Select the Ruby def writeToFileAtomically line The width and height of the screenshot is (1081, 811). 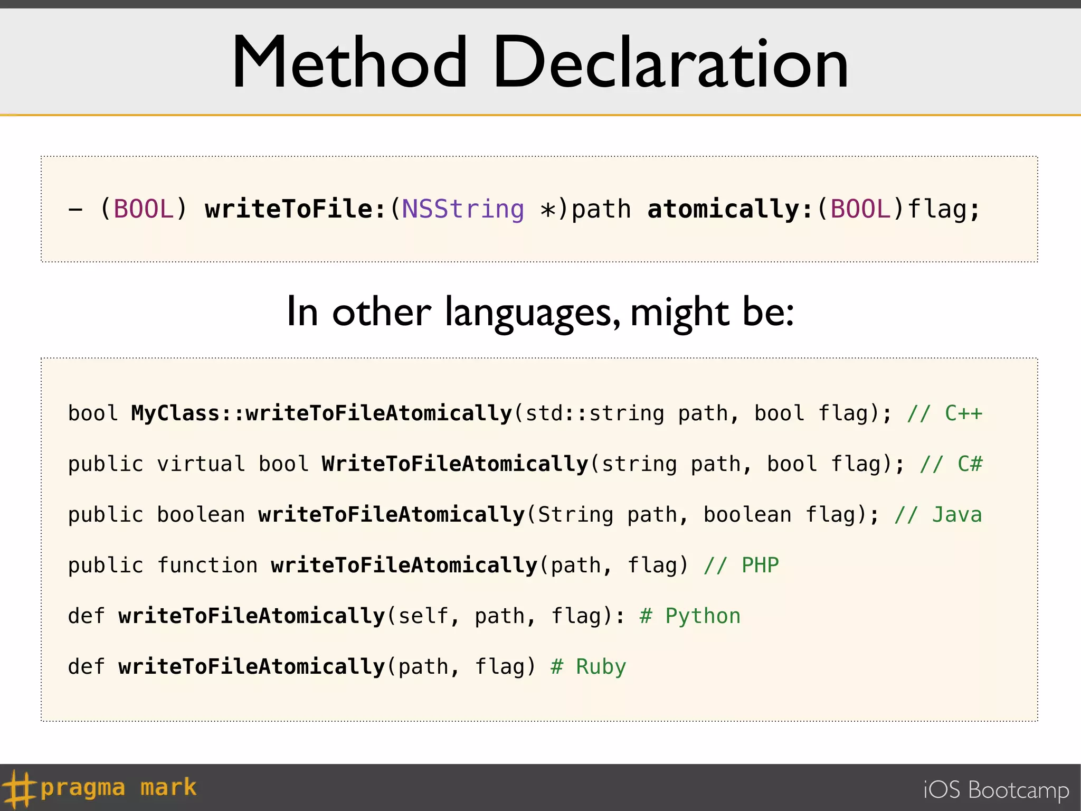click(x=347, y=667)
